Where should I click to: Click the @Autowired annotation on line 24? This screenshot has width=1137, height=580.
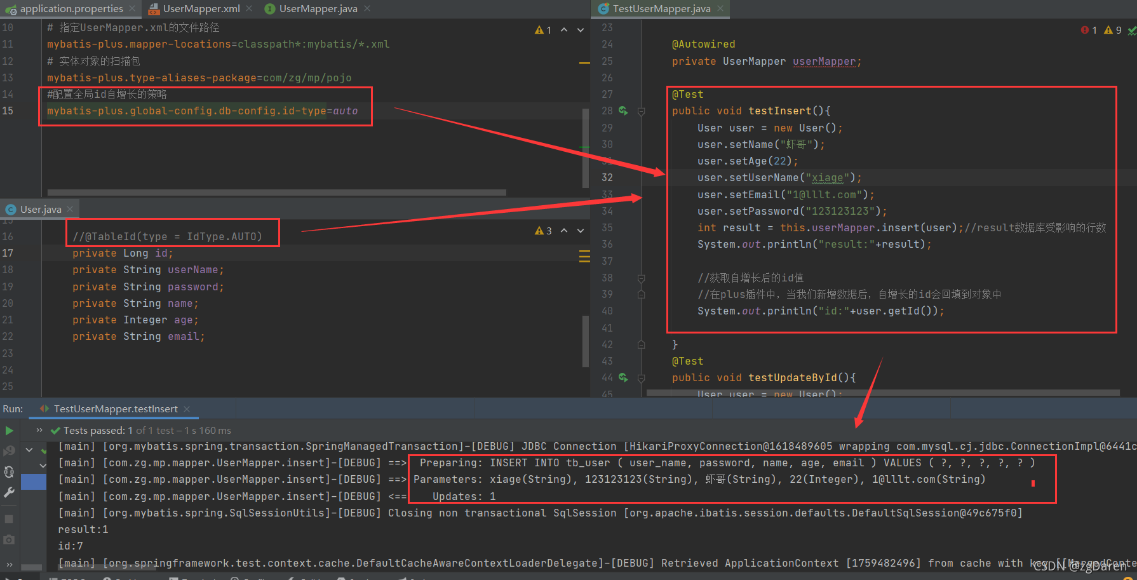point(704,44)
